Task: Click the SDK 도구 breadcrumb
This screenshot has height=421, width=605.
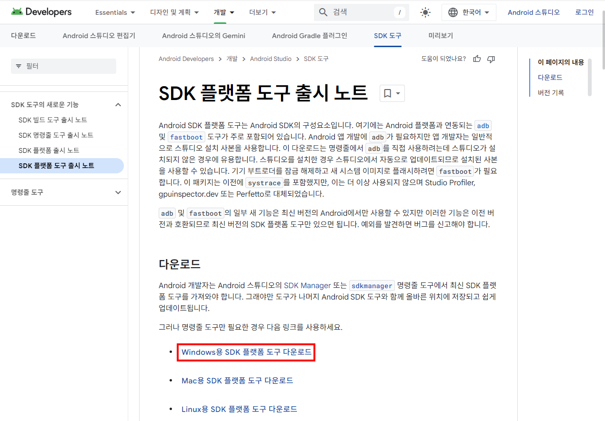Action: tap(316, 59)
